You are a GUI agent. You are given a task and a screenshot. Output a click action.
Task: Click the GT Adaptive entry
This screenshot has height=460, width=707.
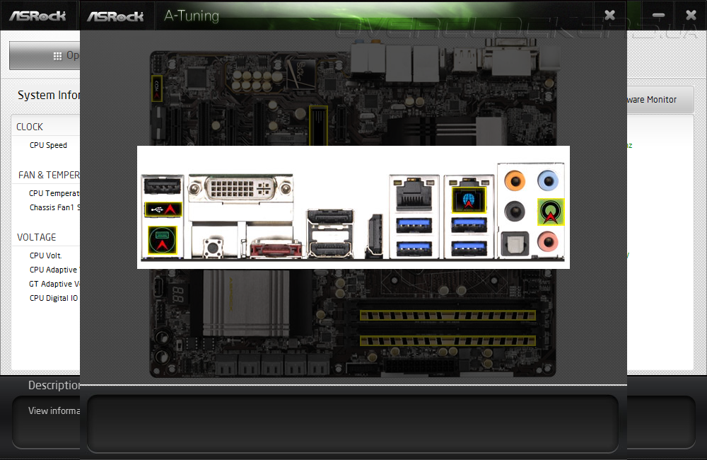[54, 284]
